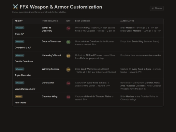
Task: Click the ALTERNATIVE column header
Action: point(127,21)
